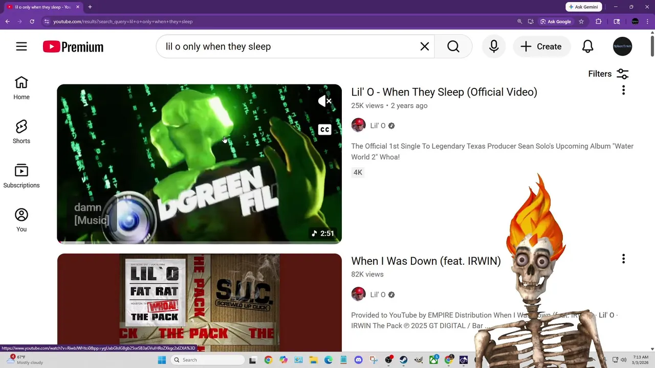Screen dimensions: 655x368
Task: Click the install app icon in address bar
Action: click(x=531, y=21)
